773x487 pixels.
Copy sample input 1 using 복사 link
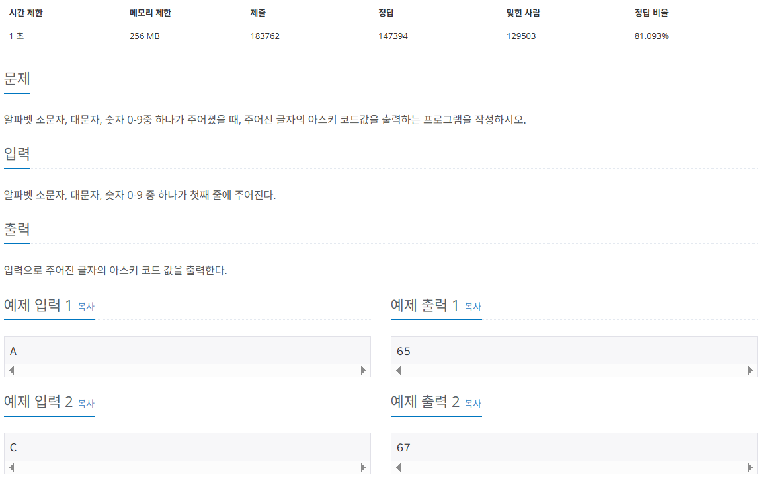(x=87, y=307)
